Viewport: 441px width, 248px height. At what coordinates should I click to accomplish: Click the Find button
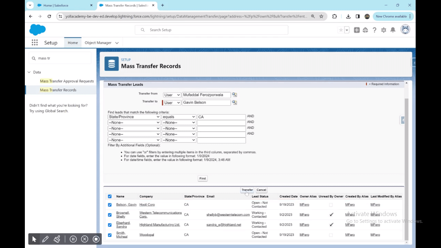(x=202, y=178)
